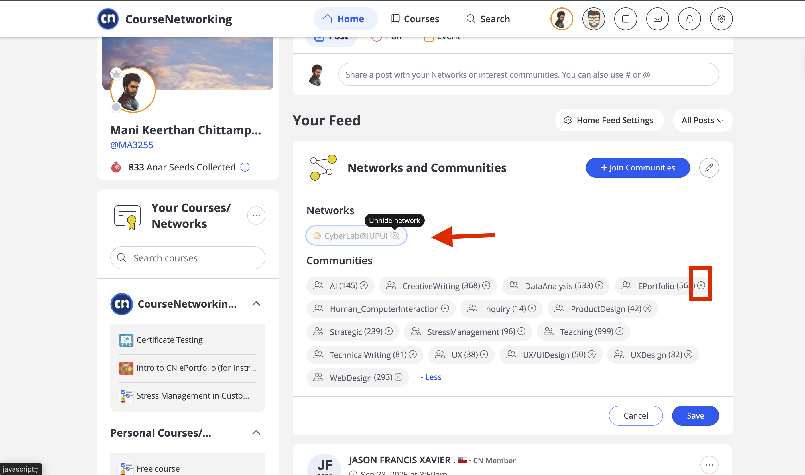Image resolution: width=805 pixels, height=475 pixels.
Task: Open the orange-ringed profile avatar in header
Action: tap(562, 19)
